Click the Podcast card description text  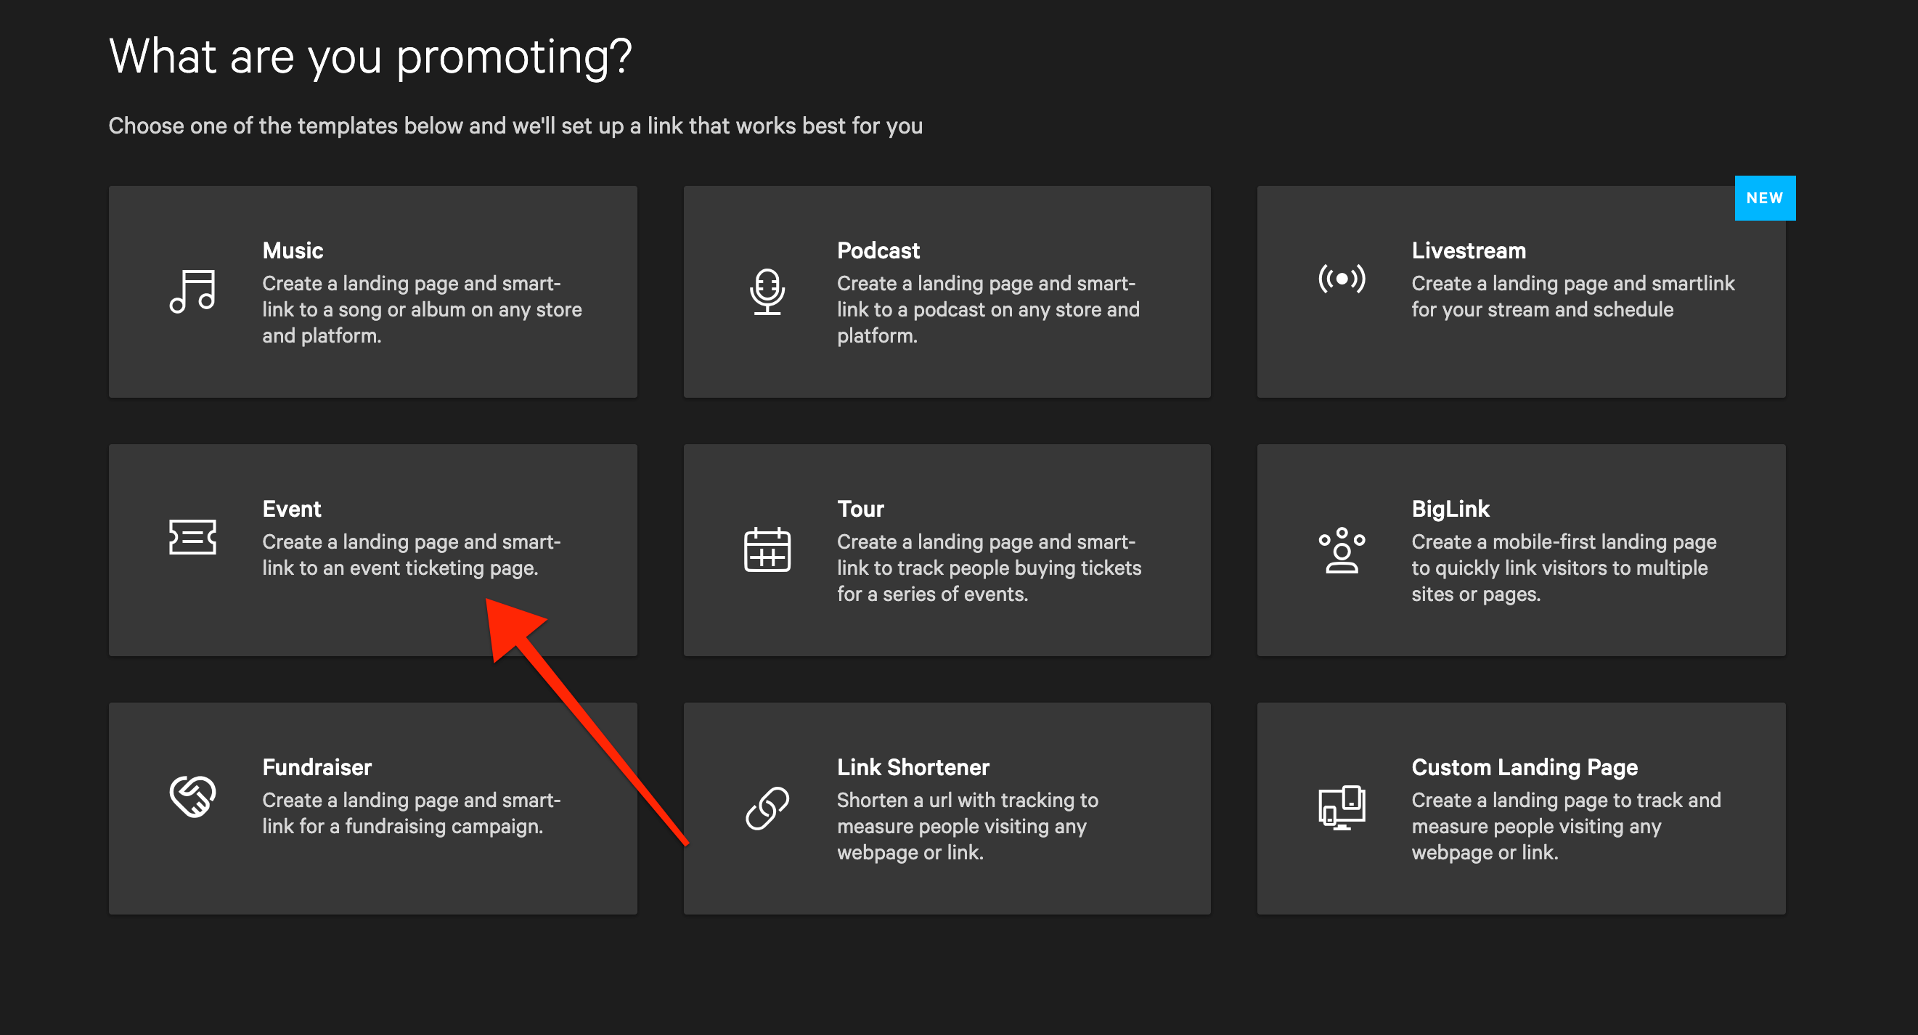click(988, 309)
